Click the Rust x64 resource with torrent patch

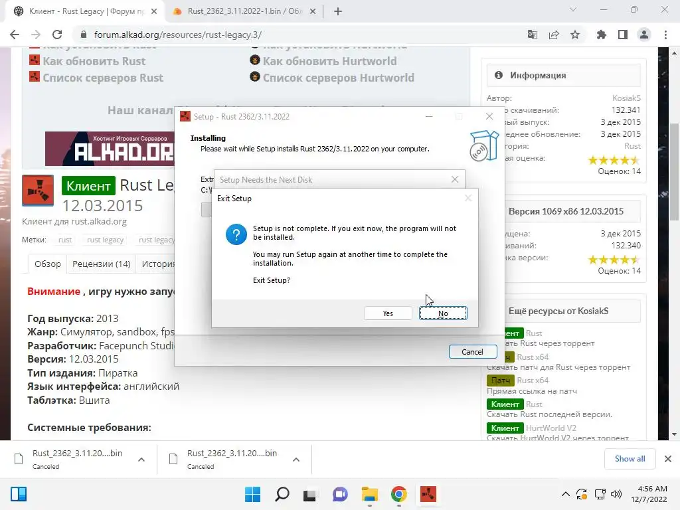click(x=533, y=357)
